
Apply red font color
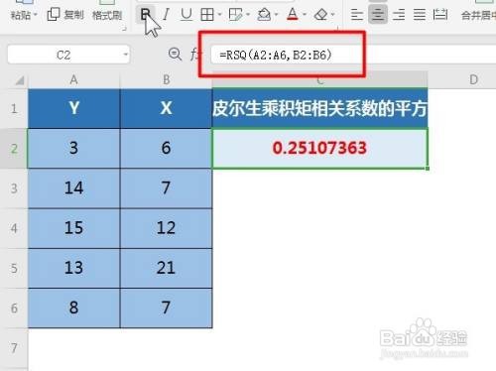[293, 15]
